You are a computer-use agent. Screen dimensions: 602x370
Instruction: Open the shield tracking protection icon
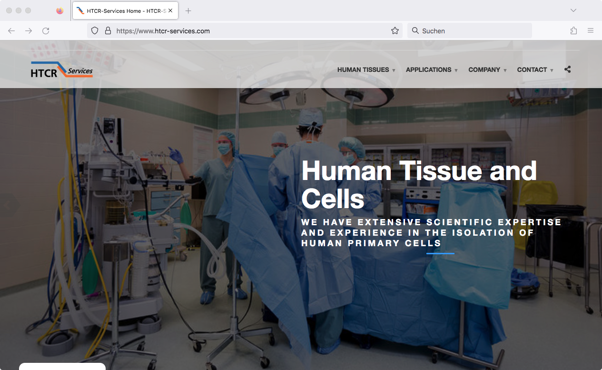click(x=95, y=31)
